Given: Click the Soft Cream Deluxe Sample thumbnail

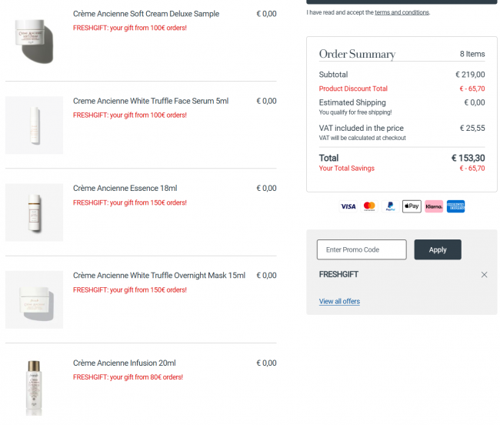Looking at the screenshot, I should tap(34, 38).
